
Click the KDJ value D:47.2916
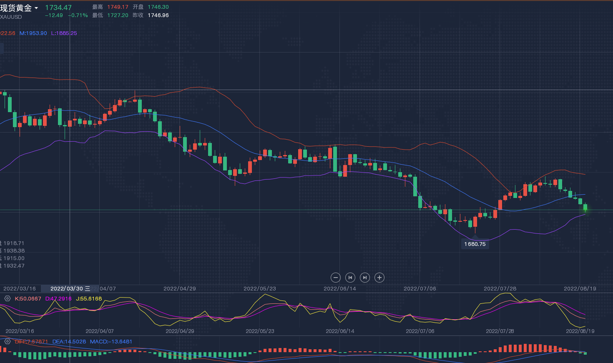[58, 299]
